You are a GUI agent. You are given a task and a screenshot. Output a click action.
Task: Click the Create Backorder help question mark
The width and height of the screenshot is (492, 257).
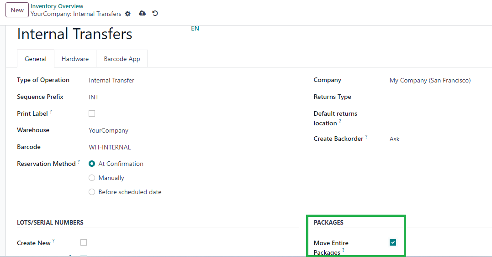click(x=366, y=137)
